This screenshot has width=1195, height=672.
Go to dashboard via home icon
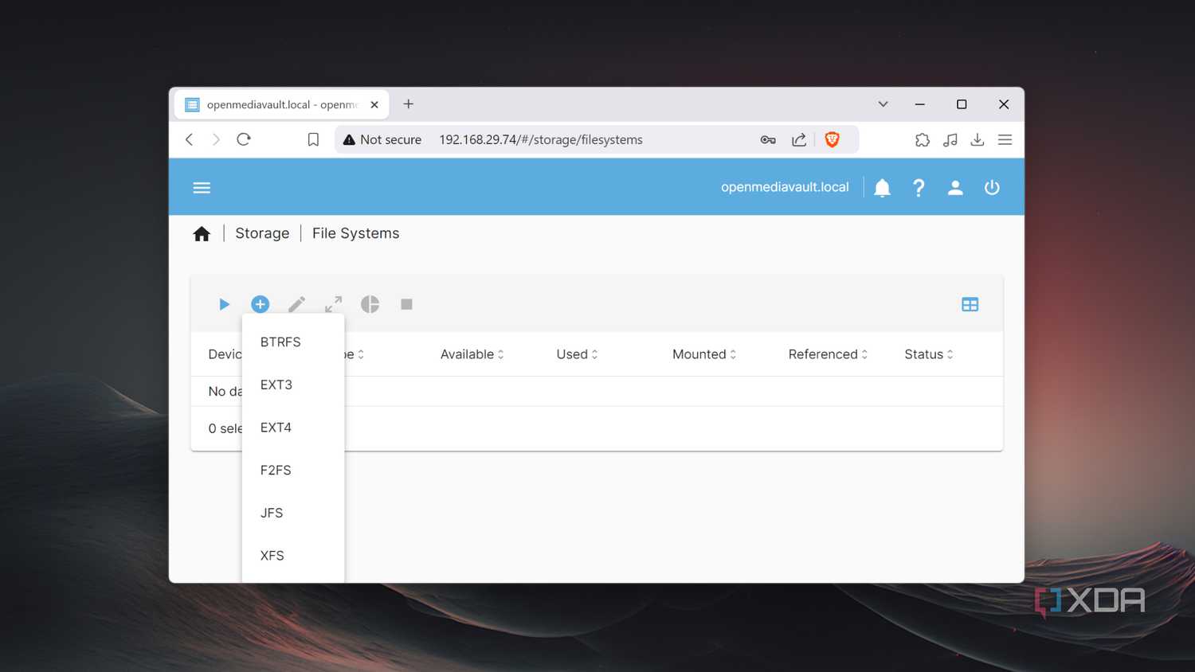tap(202, 233)
